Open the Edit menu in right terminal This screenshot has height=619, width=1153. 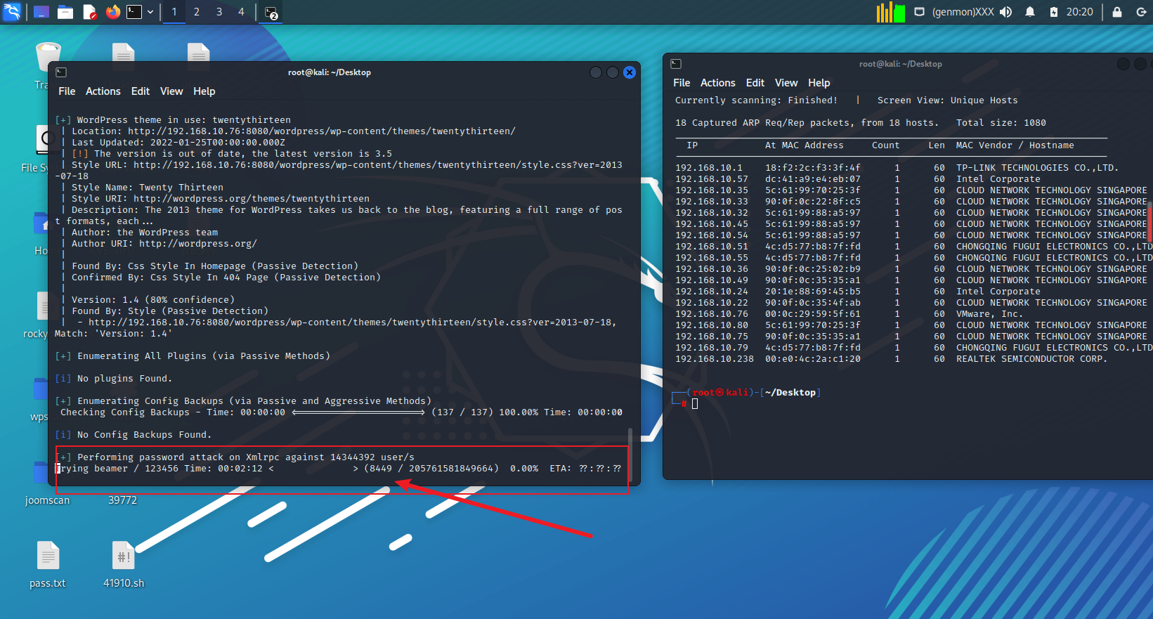755,83
